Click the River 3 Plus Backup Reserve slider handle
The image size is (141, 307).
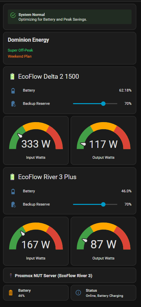[103, 205]
